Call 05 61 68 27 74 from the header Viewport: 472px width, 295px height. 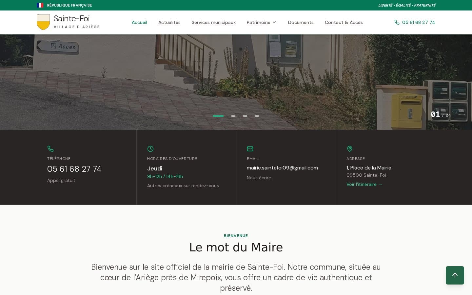pyautogui.click(x=419, y=22)
